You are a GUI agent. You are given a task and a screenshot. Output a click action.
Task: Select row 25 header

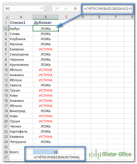(6, 147)
